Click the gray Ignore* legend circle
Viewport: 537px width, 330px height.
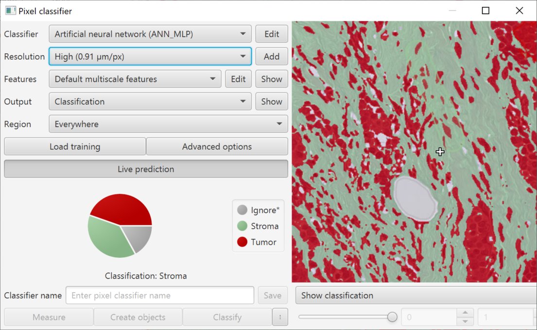(242, 210)
